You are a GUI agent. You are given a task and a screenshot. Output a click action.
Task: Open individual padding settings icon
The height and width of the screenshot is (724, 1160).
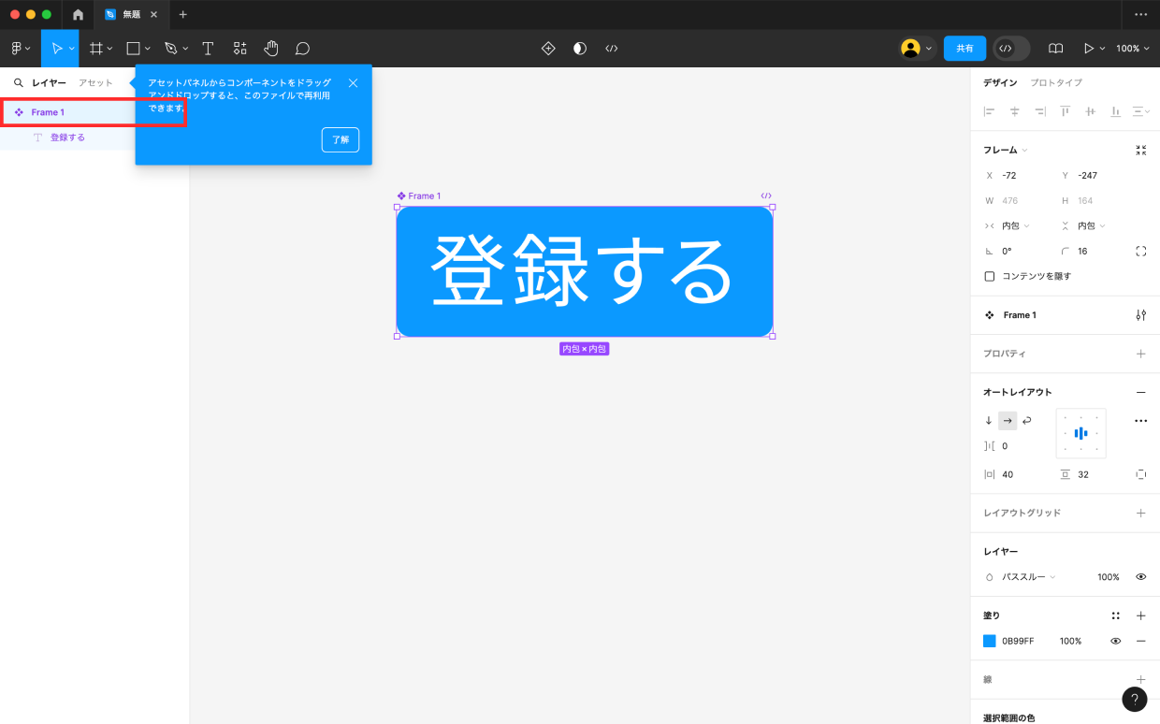pos(1140,474)
